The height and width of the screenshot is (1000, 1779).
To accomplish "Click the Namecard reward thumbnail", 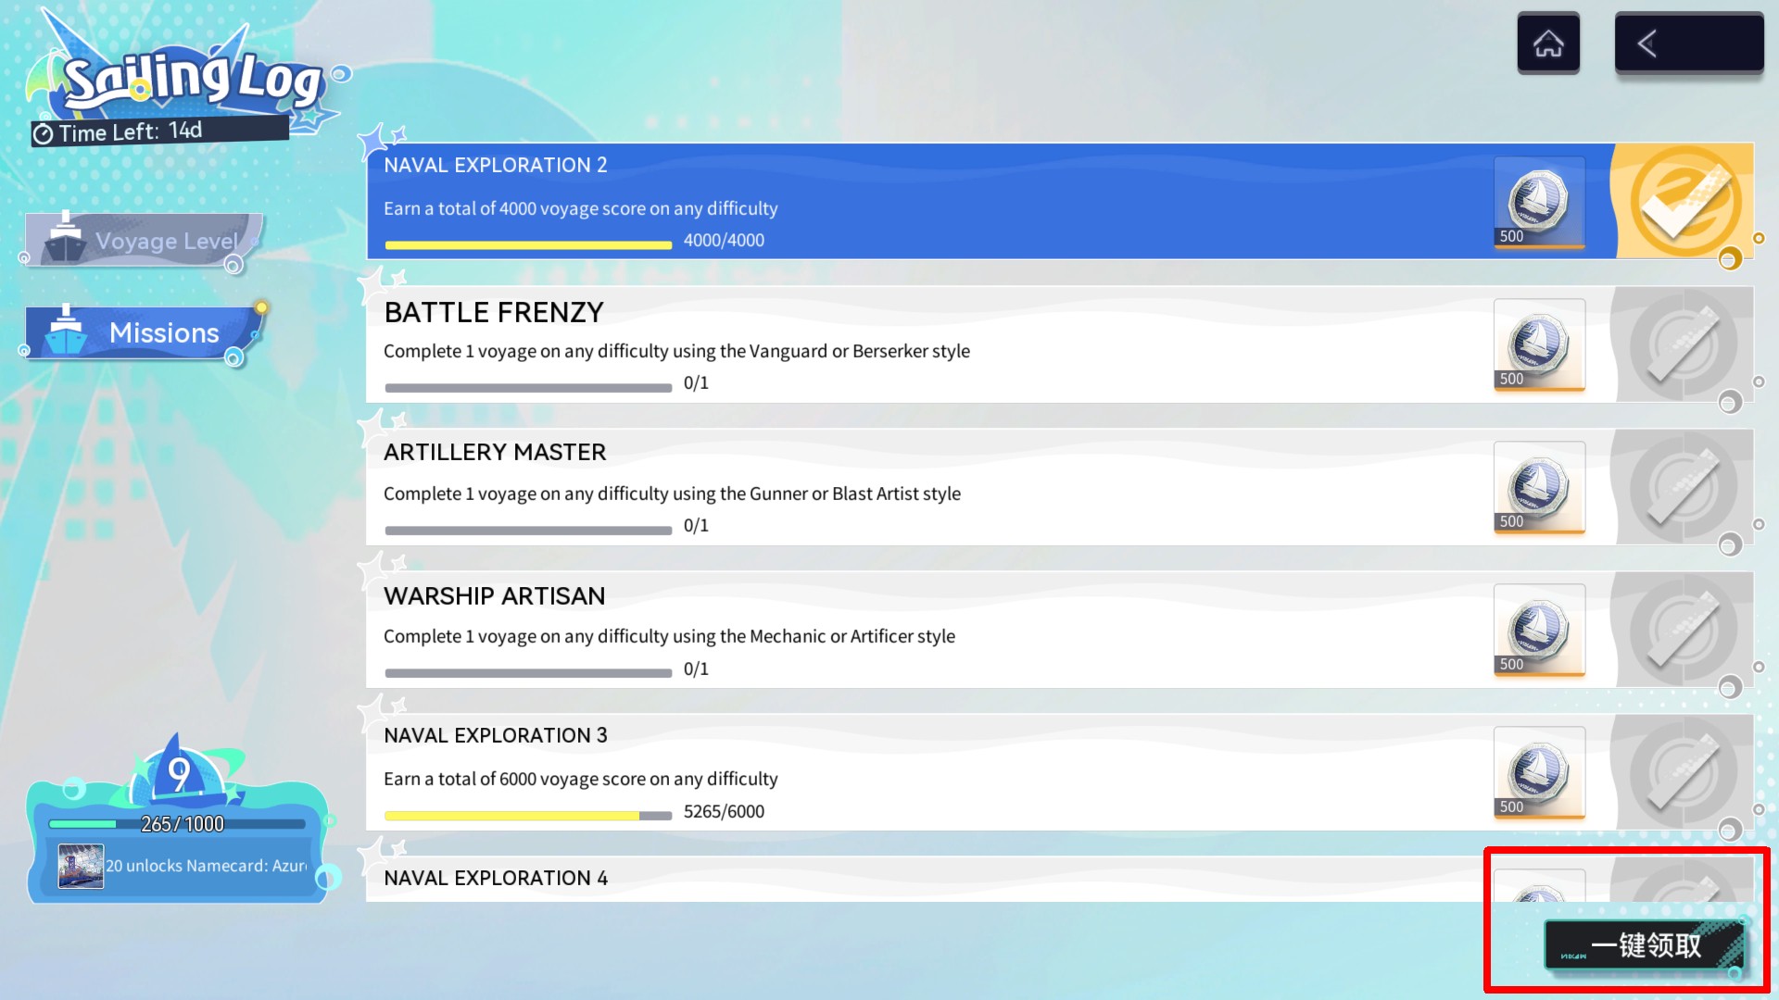I will coord(81,866).
